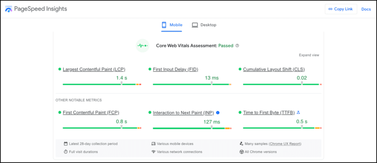Click the All Chrome versions text
Image resolution: width=377 pixels, height=163 pixels.
[x=261, y=152]
